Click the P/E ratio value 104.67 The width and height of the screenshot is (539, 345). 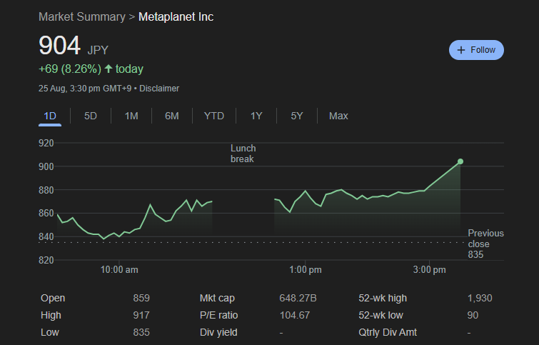point(294,315)
